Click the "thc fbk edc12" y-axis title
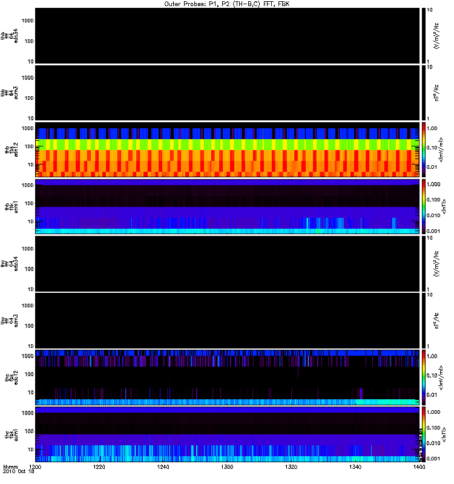This screenshot has height=484, width=454. click(12, 377)
